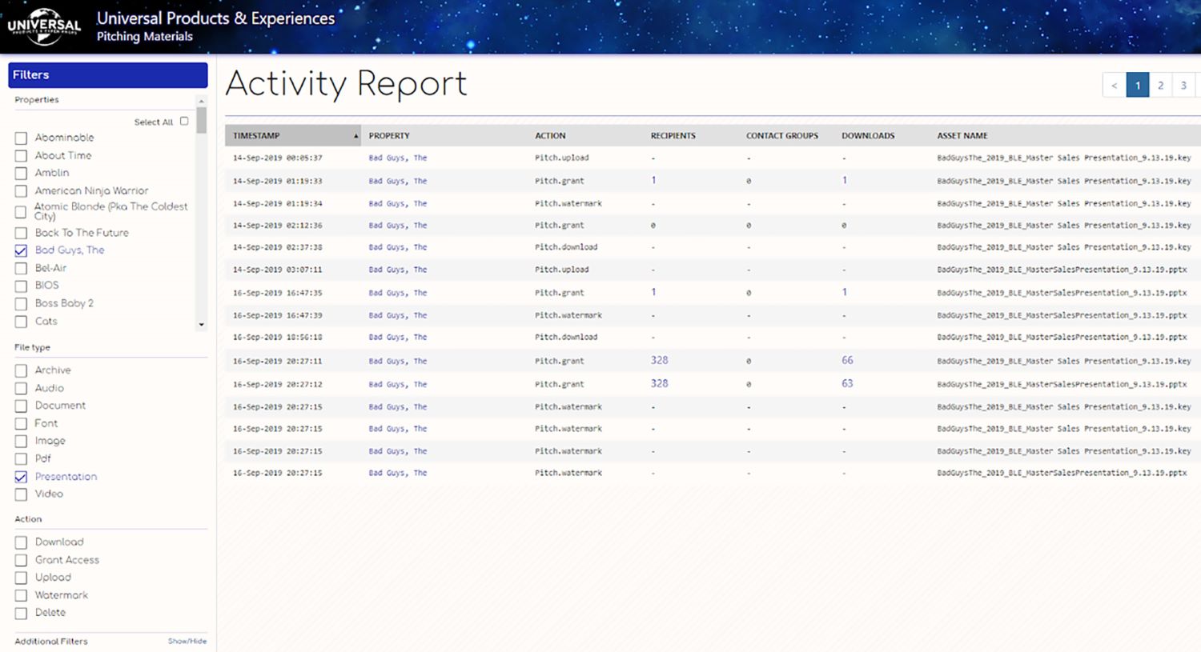This screenshot has height=652, width=1201.
Task: Sort by Action column header
Action: pyautogui.click(x=550, y=136)
